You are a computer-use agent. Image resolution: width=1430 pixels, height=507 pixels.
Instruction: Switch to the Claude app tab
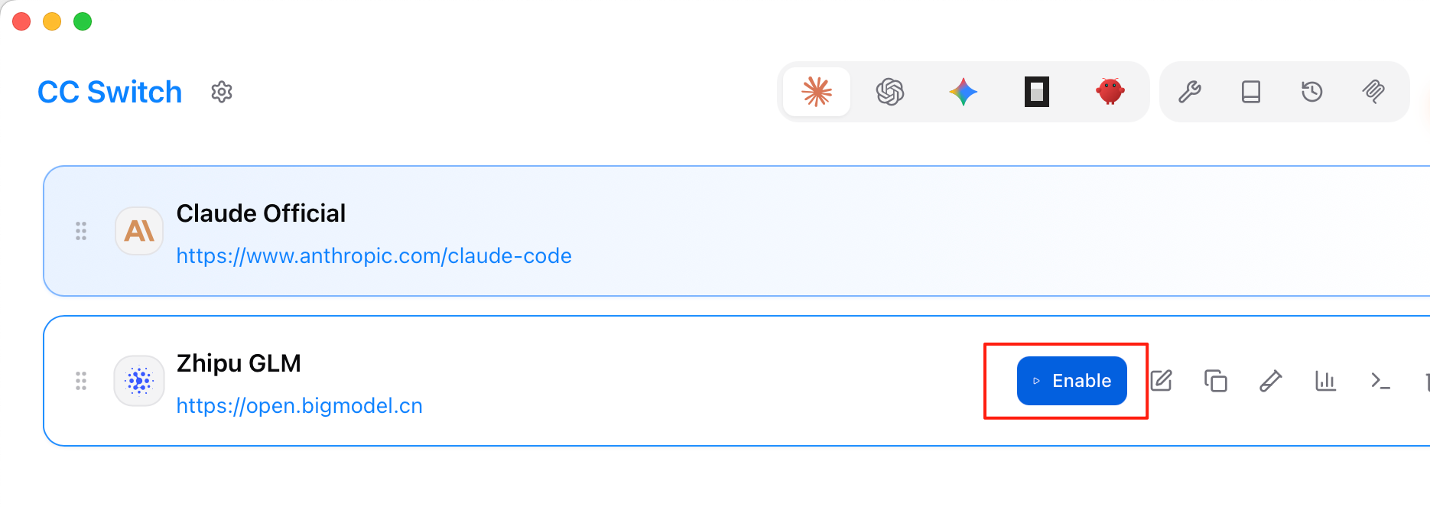click(x=817, y=92)
